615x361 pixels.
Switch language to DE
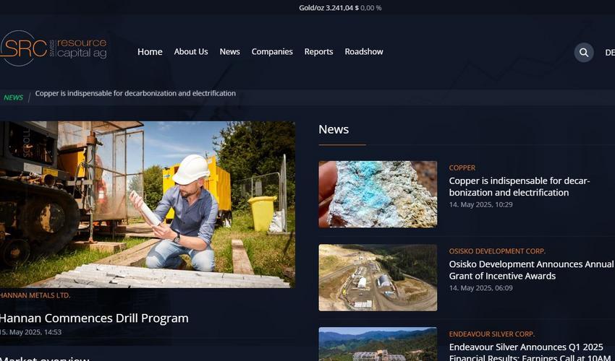[x=610, y=53]
